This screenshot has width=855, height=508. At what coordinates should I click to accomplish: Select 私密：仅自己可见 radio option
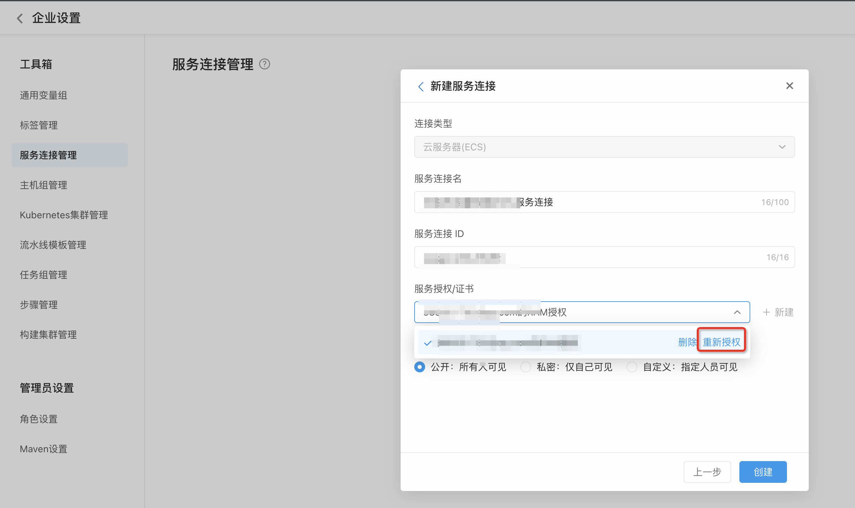[x=526, y=367]
